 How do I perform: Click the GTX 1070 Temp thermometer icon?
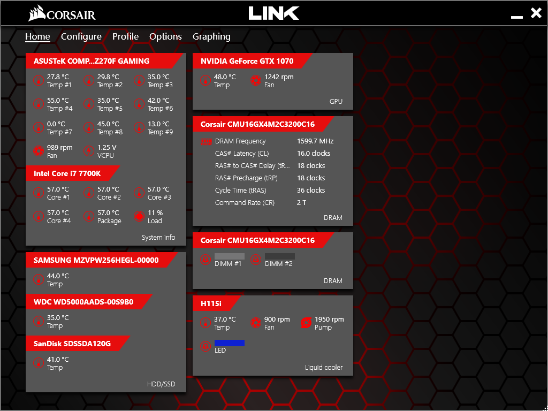tap(205, 81)
